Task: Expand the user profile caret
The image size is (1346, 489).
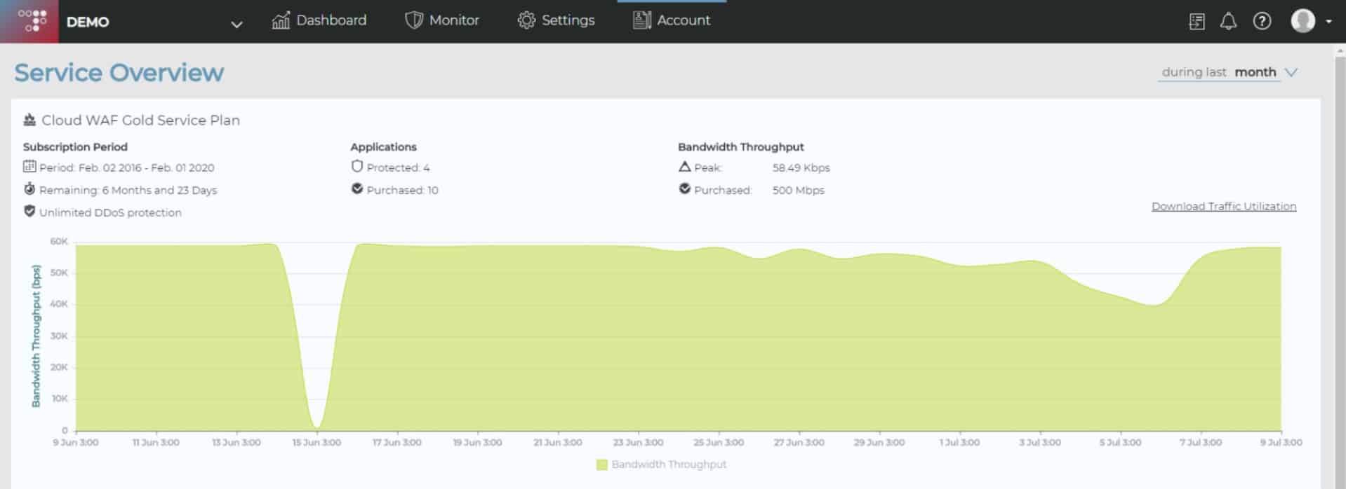Action: tap(1328, 22)
